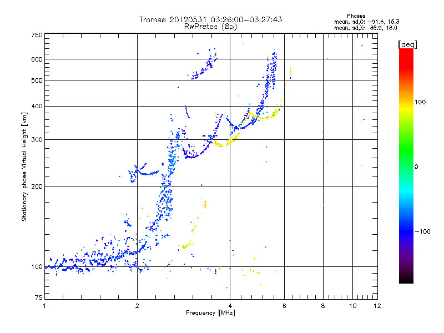This screenshot has width=444, height=333.
Task: Click the "Phases" heading text
Action: coord(356,16)
